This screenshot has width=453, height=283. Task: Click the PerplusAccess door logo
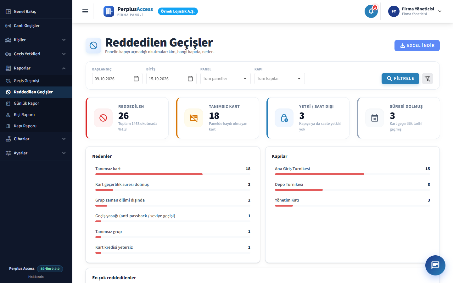[109, 11]
